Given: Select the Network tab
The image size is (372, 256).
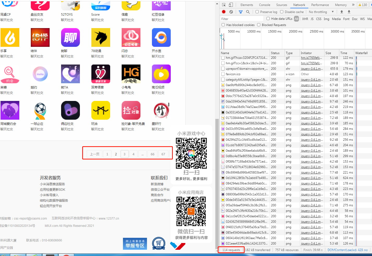Looking at the screenshot, I should click(x=299, y=5).
